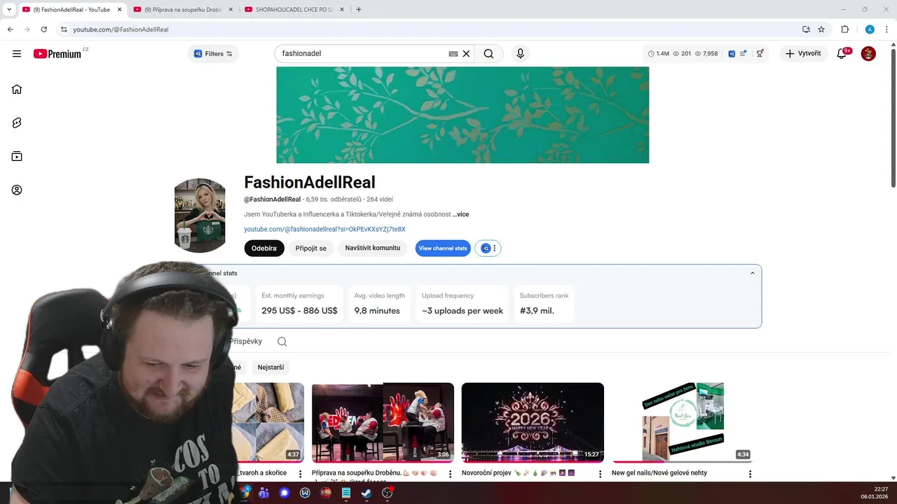Open Shorts from the left mini sidebar
Screen dimensions: 897x504
17,122
